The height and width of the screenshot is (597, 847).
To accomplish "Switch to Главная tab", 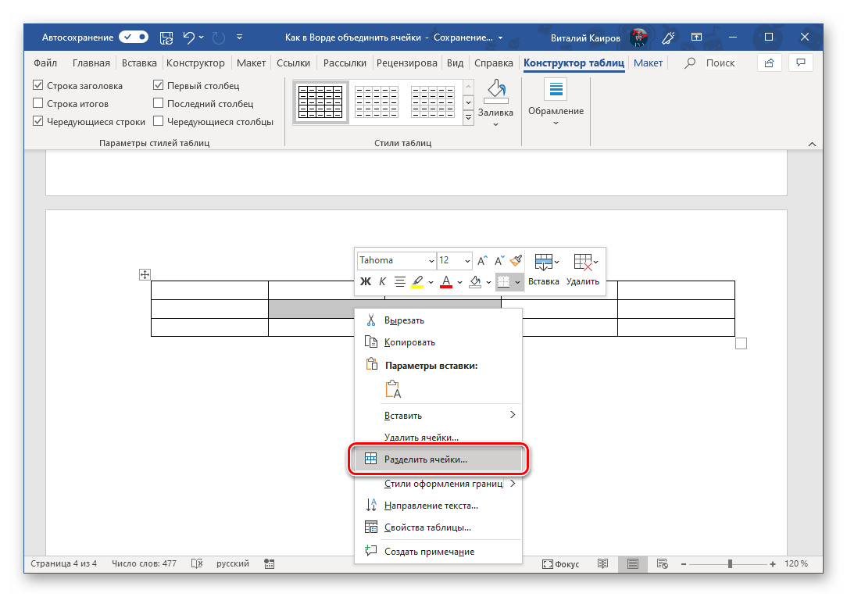I will [91, 63].
